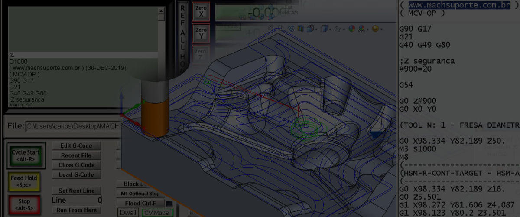The height and width of the screenshot is (217, 520).
Task: Click the Previous View icon in the view toolbar
Action: pyautogui.click(x=291, y=29)
